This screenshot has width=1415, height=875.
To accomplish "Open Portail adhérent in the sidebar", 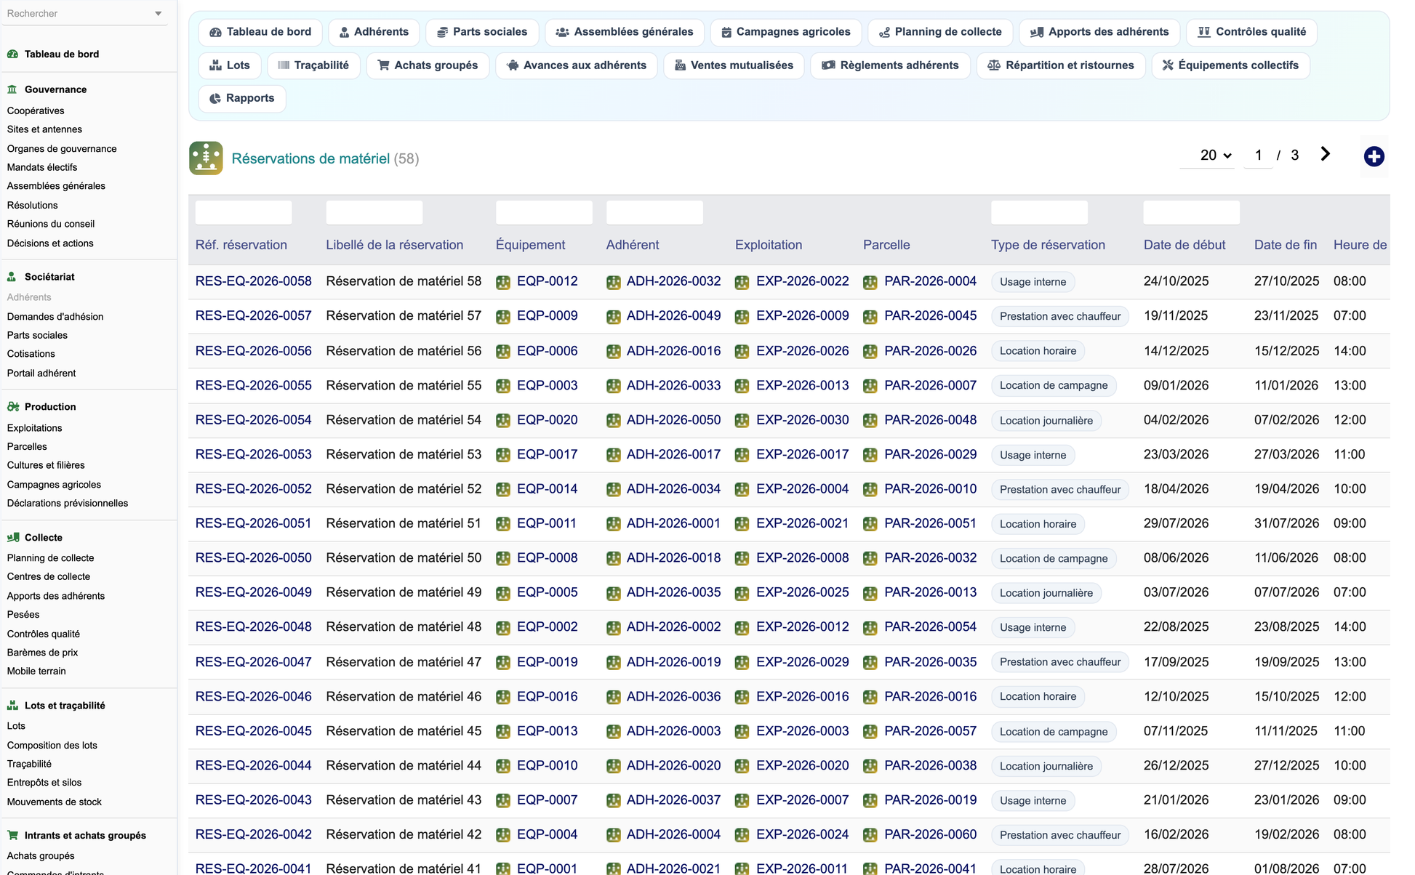I will click(41, 374).
